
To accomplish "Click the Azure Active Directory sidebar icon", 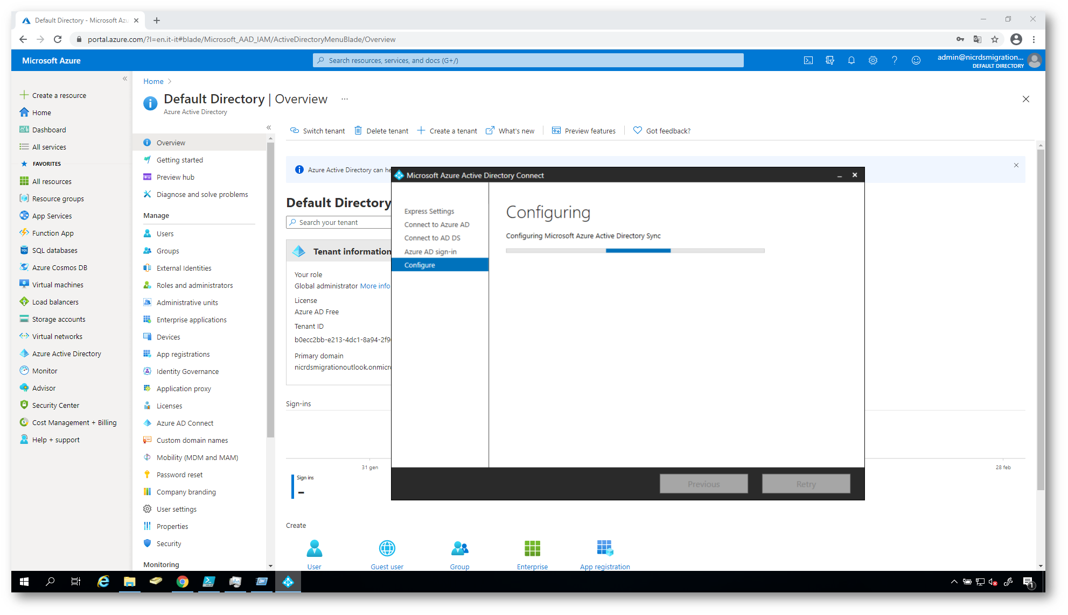I will click(24, 354).
